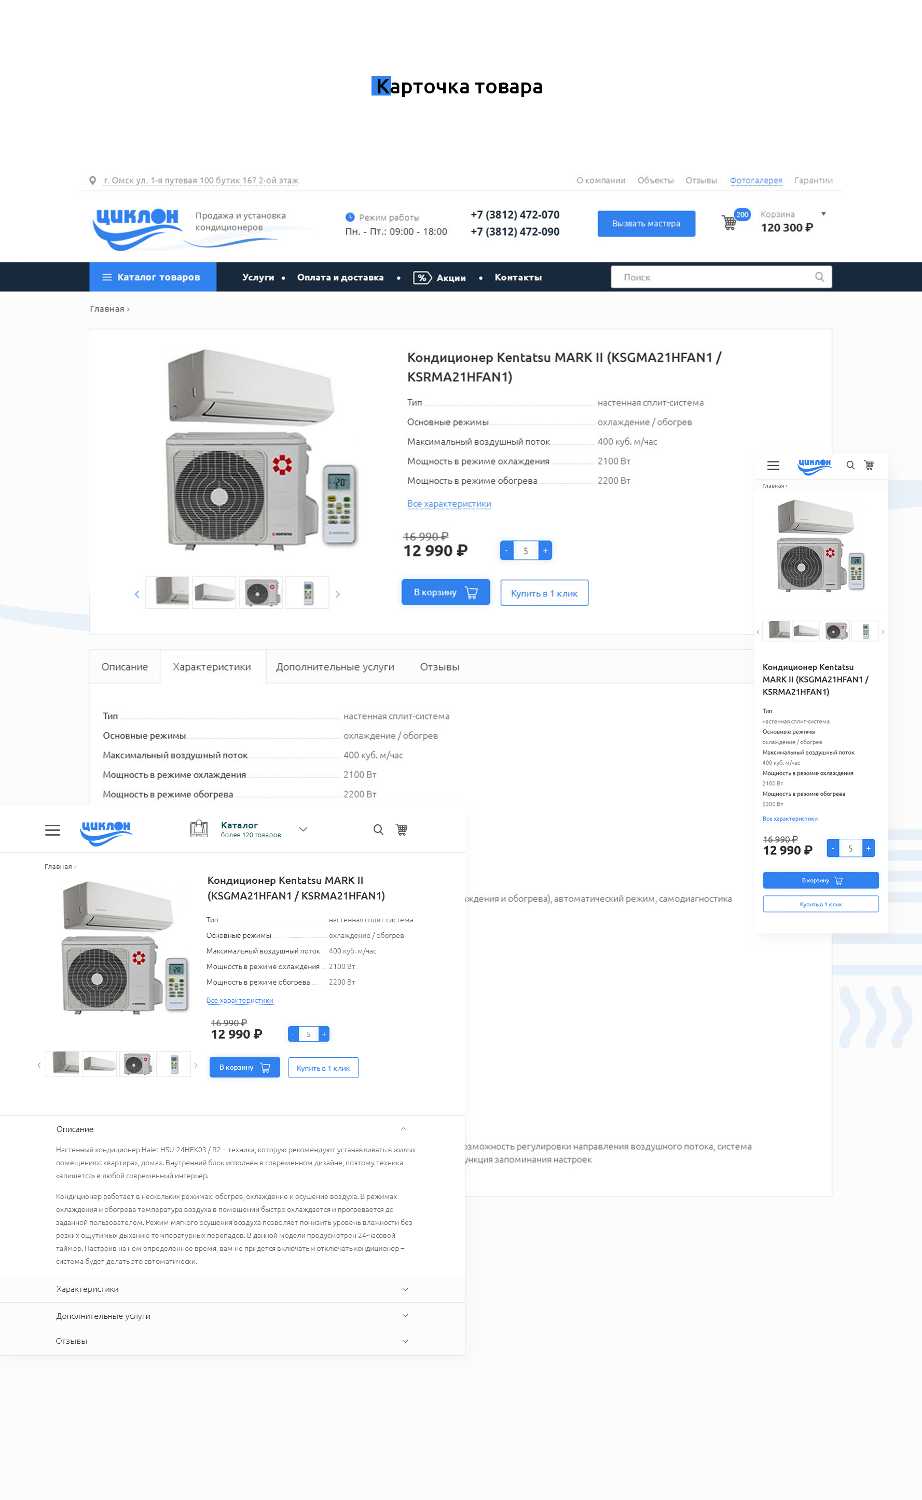Click the Поиск search field

click(721, 277)
